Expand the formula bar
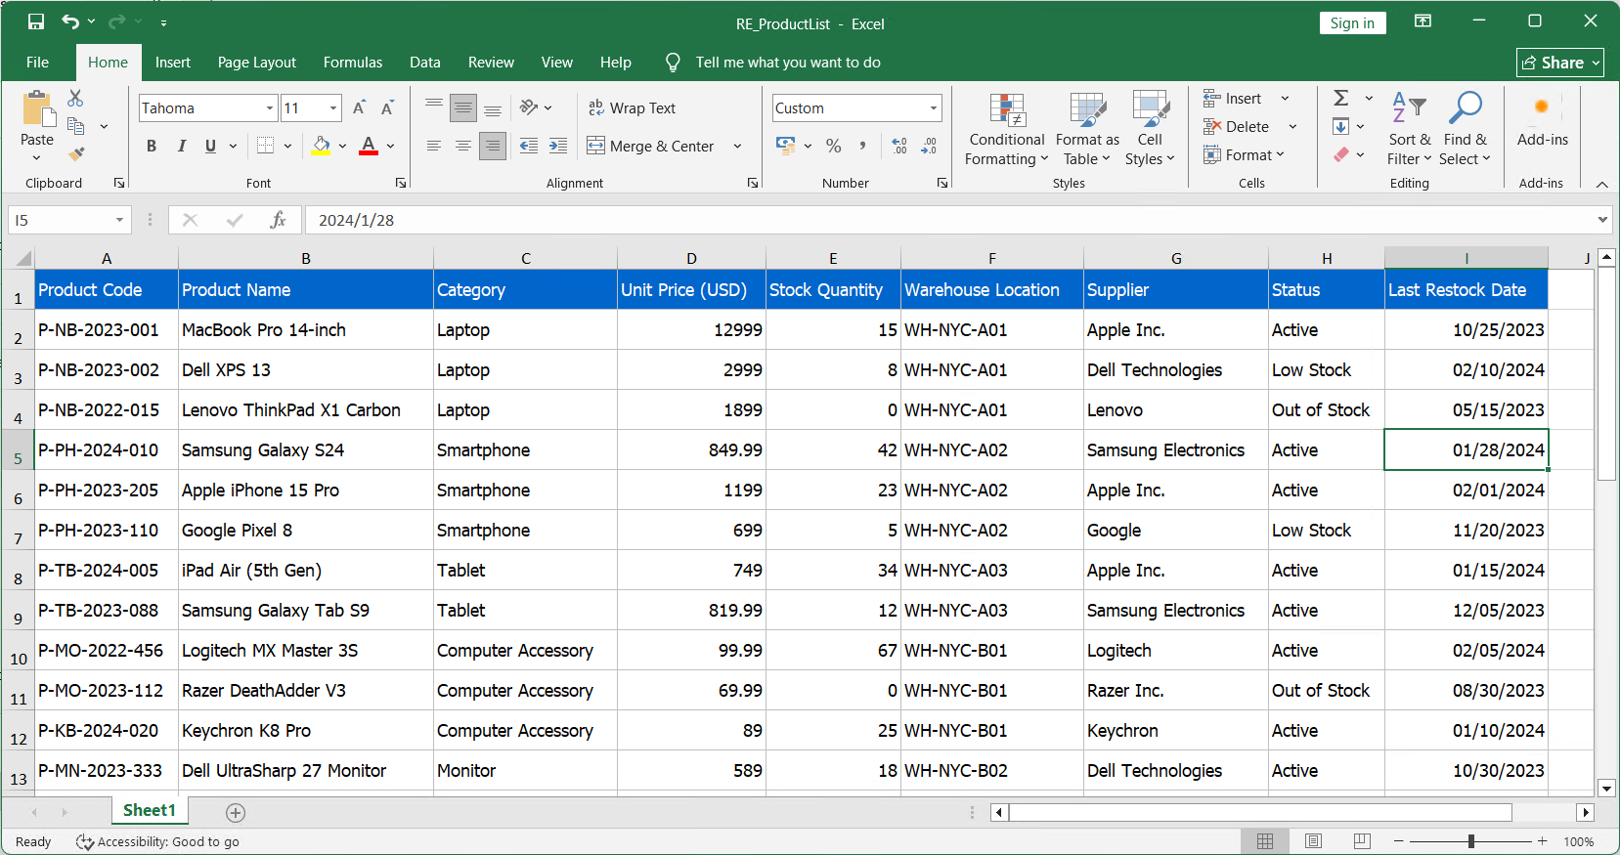Screen dimensions: 1620x855 tap(1602, 220)
